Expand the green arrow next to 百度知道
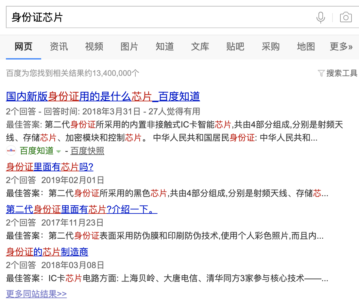This screenshot has height=306, width=359. (x=59, y=151)
